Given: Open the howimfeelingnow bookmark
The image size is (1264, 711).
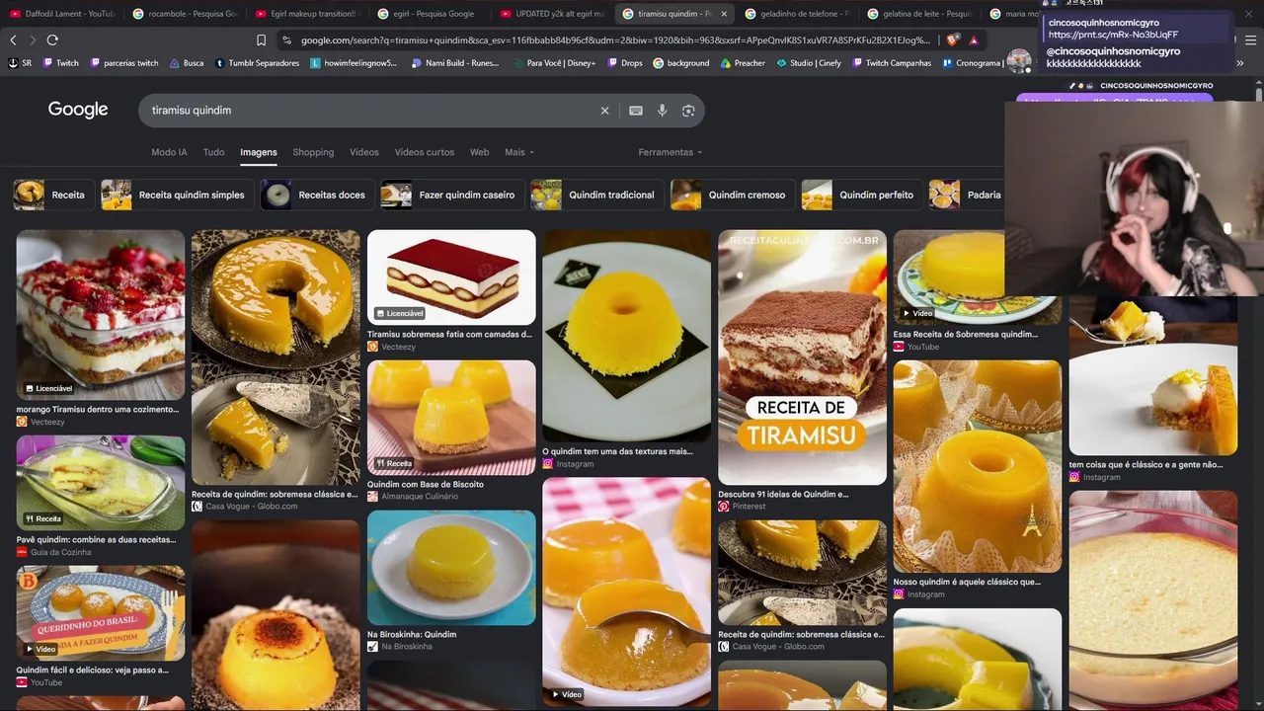Looking at the screenshot, I should (354, 63).
